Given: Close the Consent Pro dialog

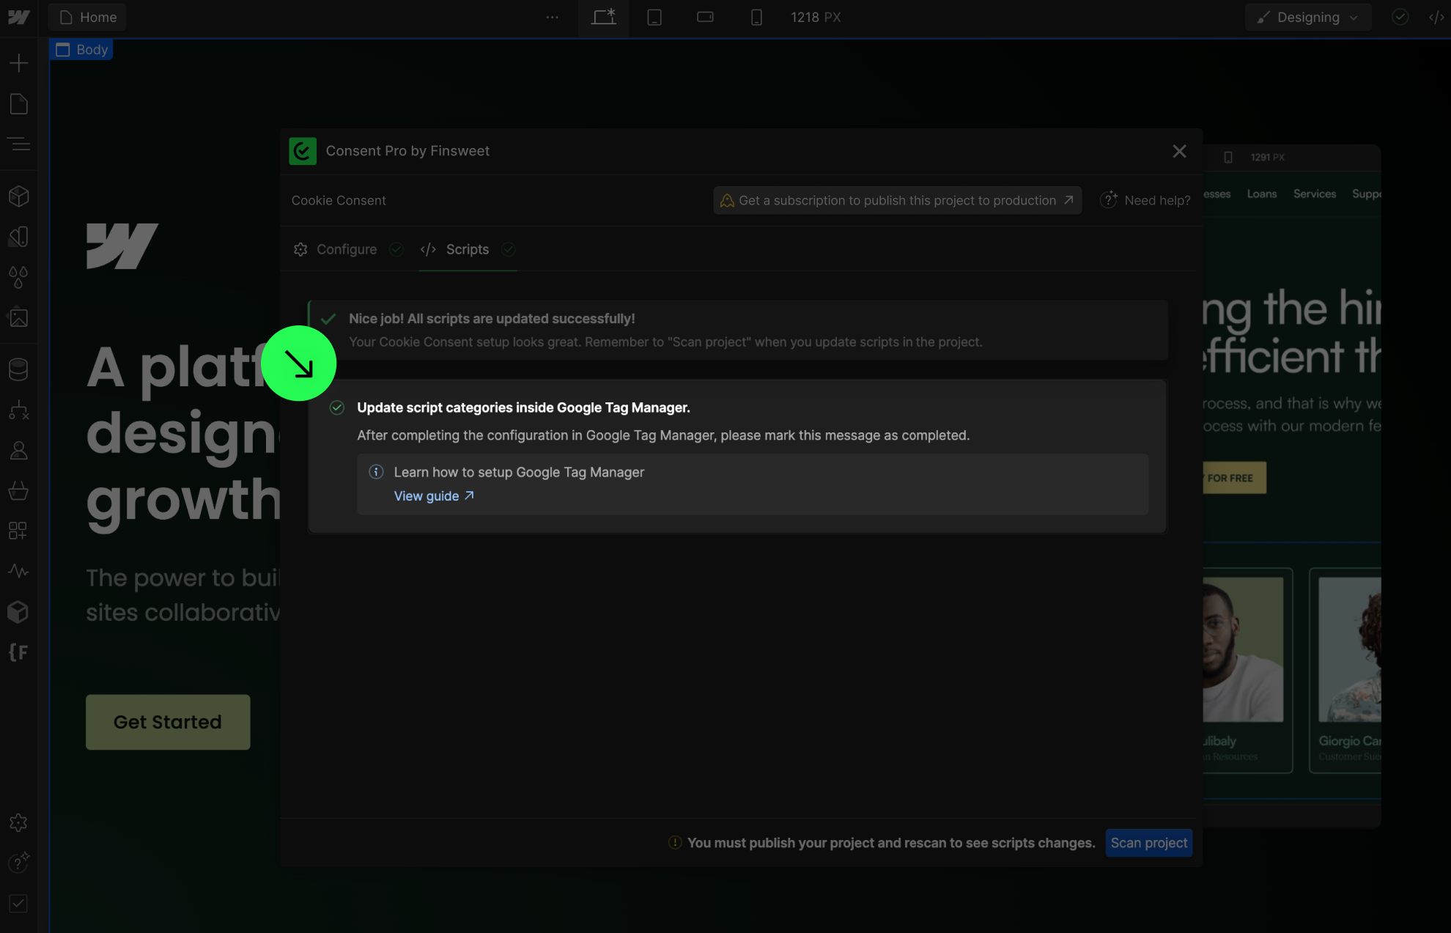Looking at the screenshot, I should 1179,151.
